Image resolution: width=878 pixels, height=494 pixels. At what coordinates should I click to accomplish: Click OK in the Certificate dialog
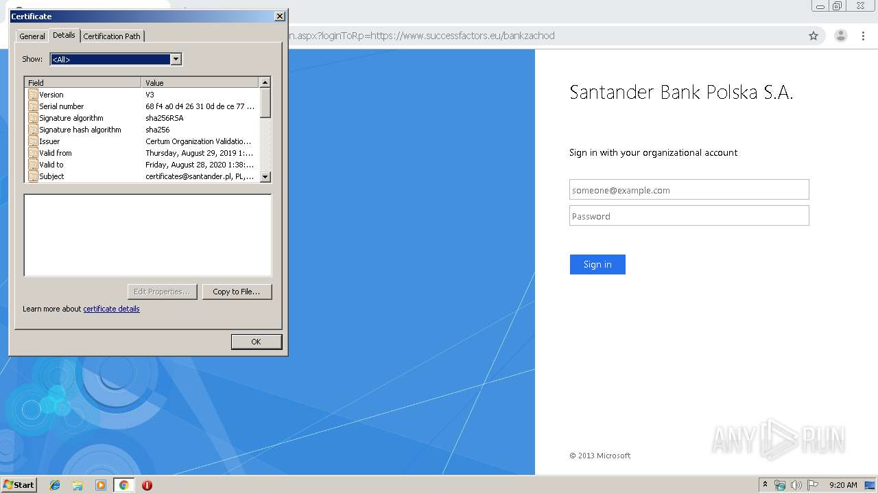click(x=256, y=342)
